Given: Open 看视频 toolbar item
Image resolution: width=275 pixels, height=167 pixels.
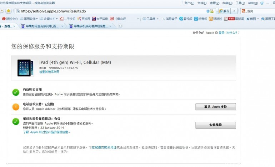Looking at the screenshot, I should point(186,19).
